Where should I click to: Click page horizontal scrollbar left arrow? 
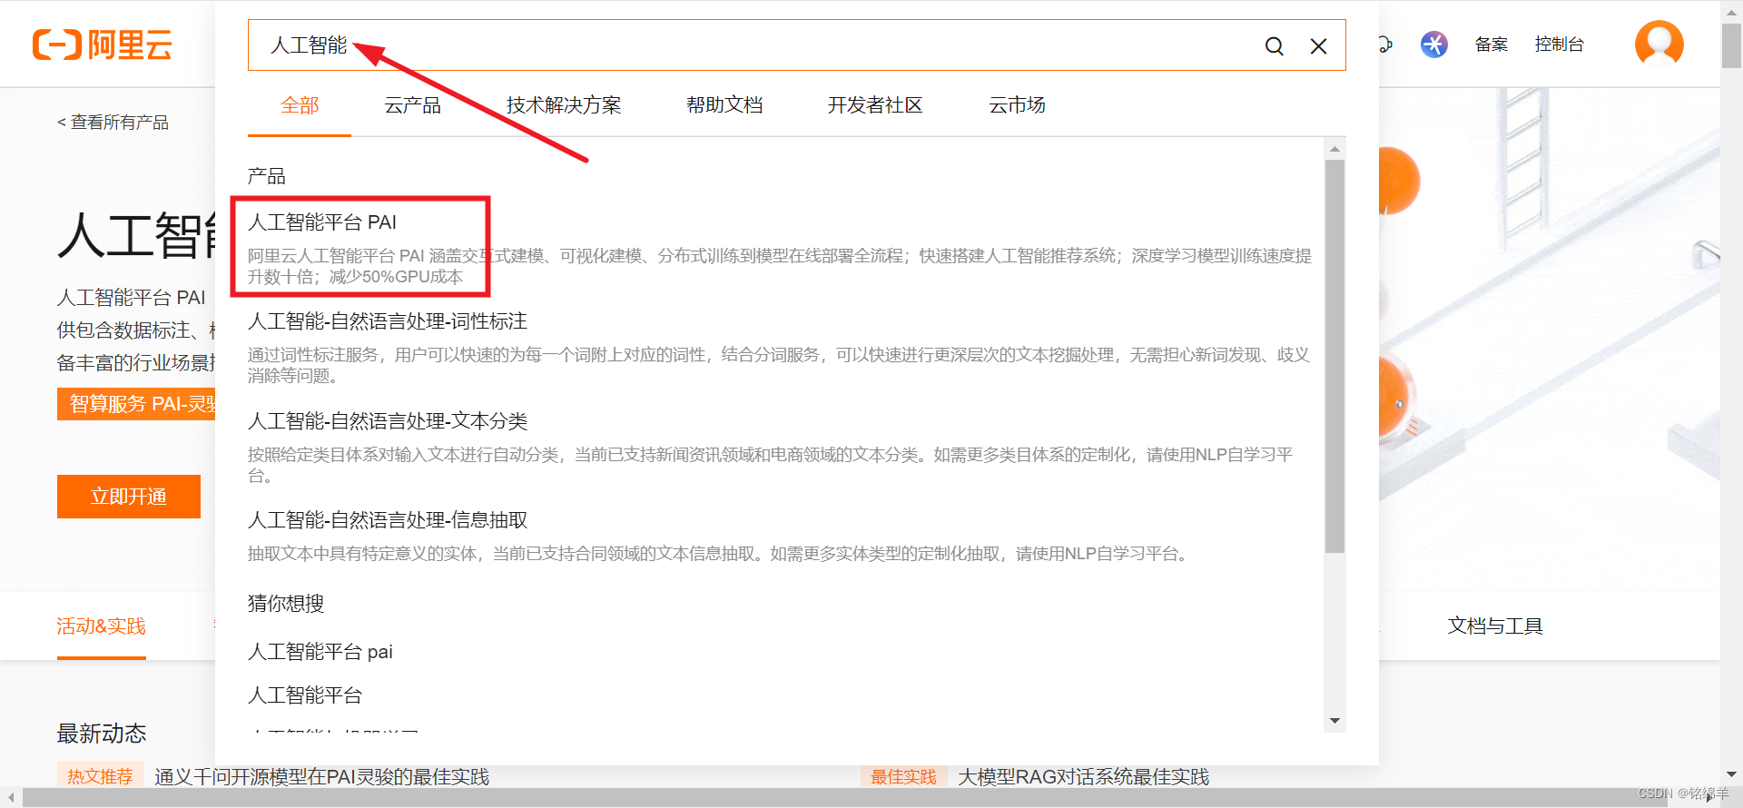[x=11, y=798]
